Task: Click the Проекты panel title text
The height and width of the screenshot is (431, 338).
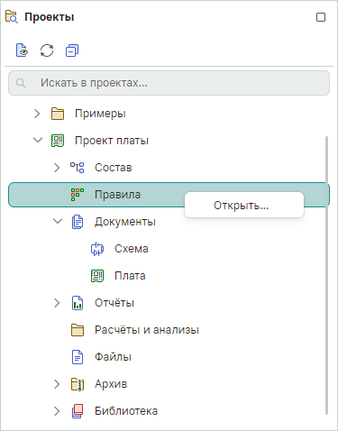Action: [x=50, y=17]
